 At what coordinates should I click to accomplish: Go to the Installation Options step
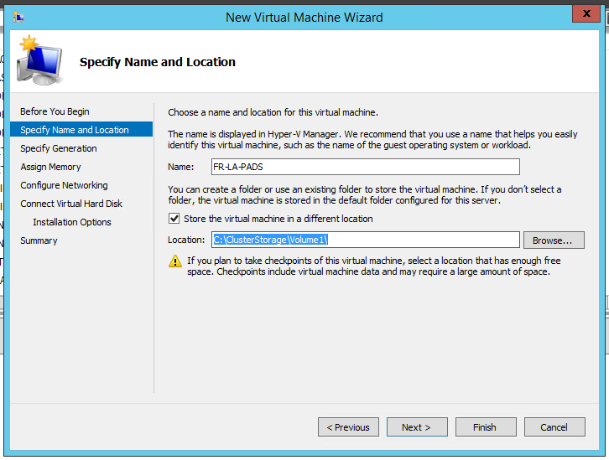click(72, 222)
